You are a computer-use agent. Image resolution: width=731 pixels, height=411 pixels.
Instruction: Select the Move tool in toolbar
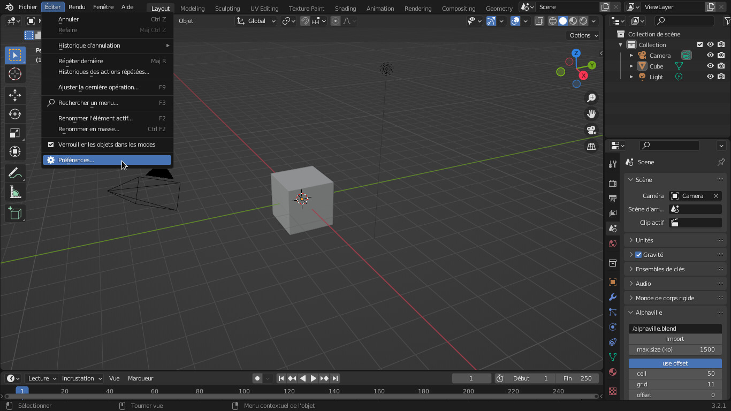coord(15,95)
